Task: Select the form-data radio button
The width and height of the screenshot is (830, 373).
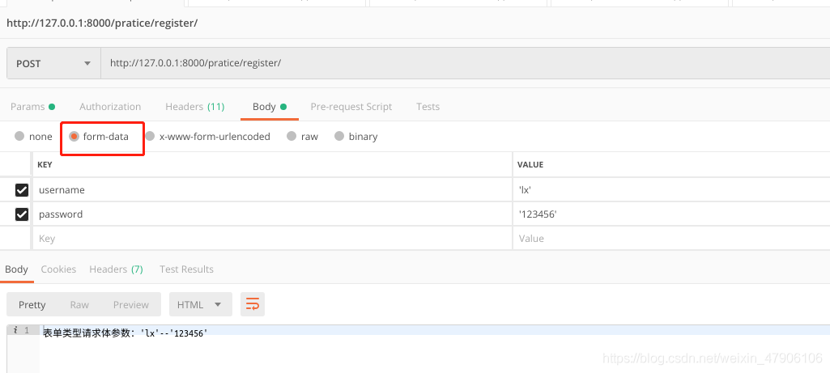Action: point(74,137)
